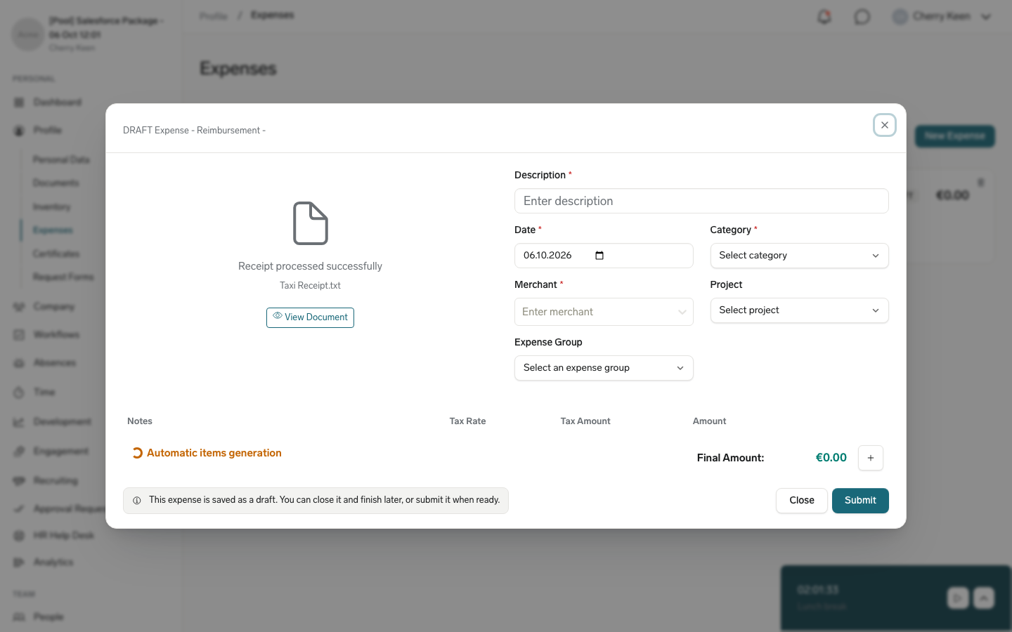1012x632 pixels.
Task: Click the Date field showing 06.10.2026
Action: pos(604,256)
